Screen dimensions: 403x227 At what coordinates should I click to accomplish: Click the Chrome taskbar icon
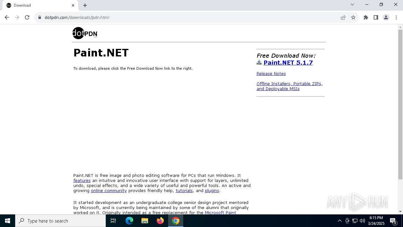176,221
